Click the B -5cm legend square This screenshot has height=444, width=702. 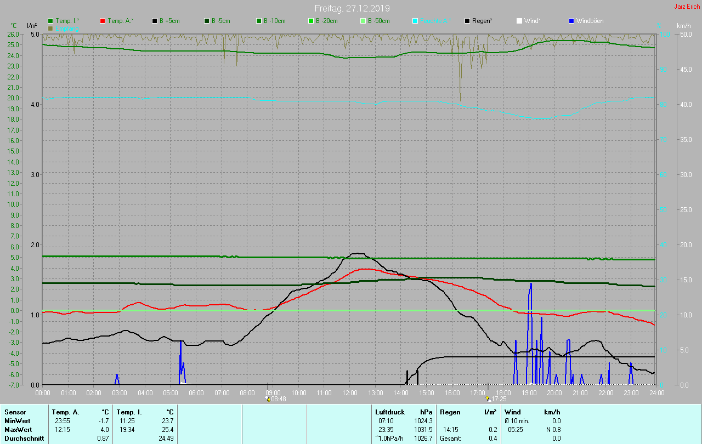point(207,21)
